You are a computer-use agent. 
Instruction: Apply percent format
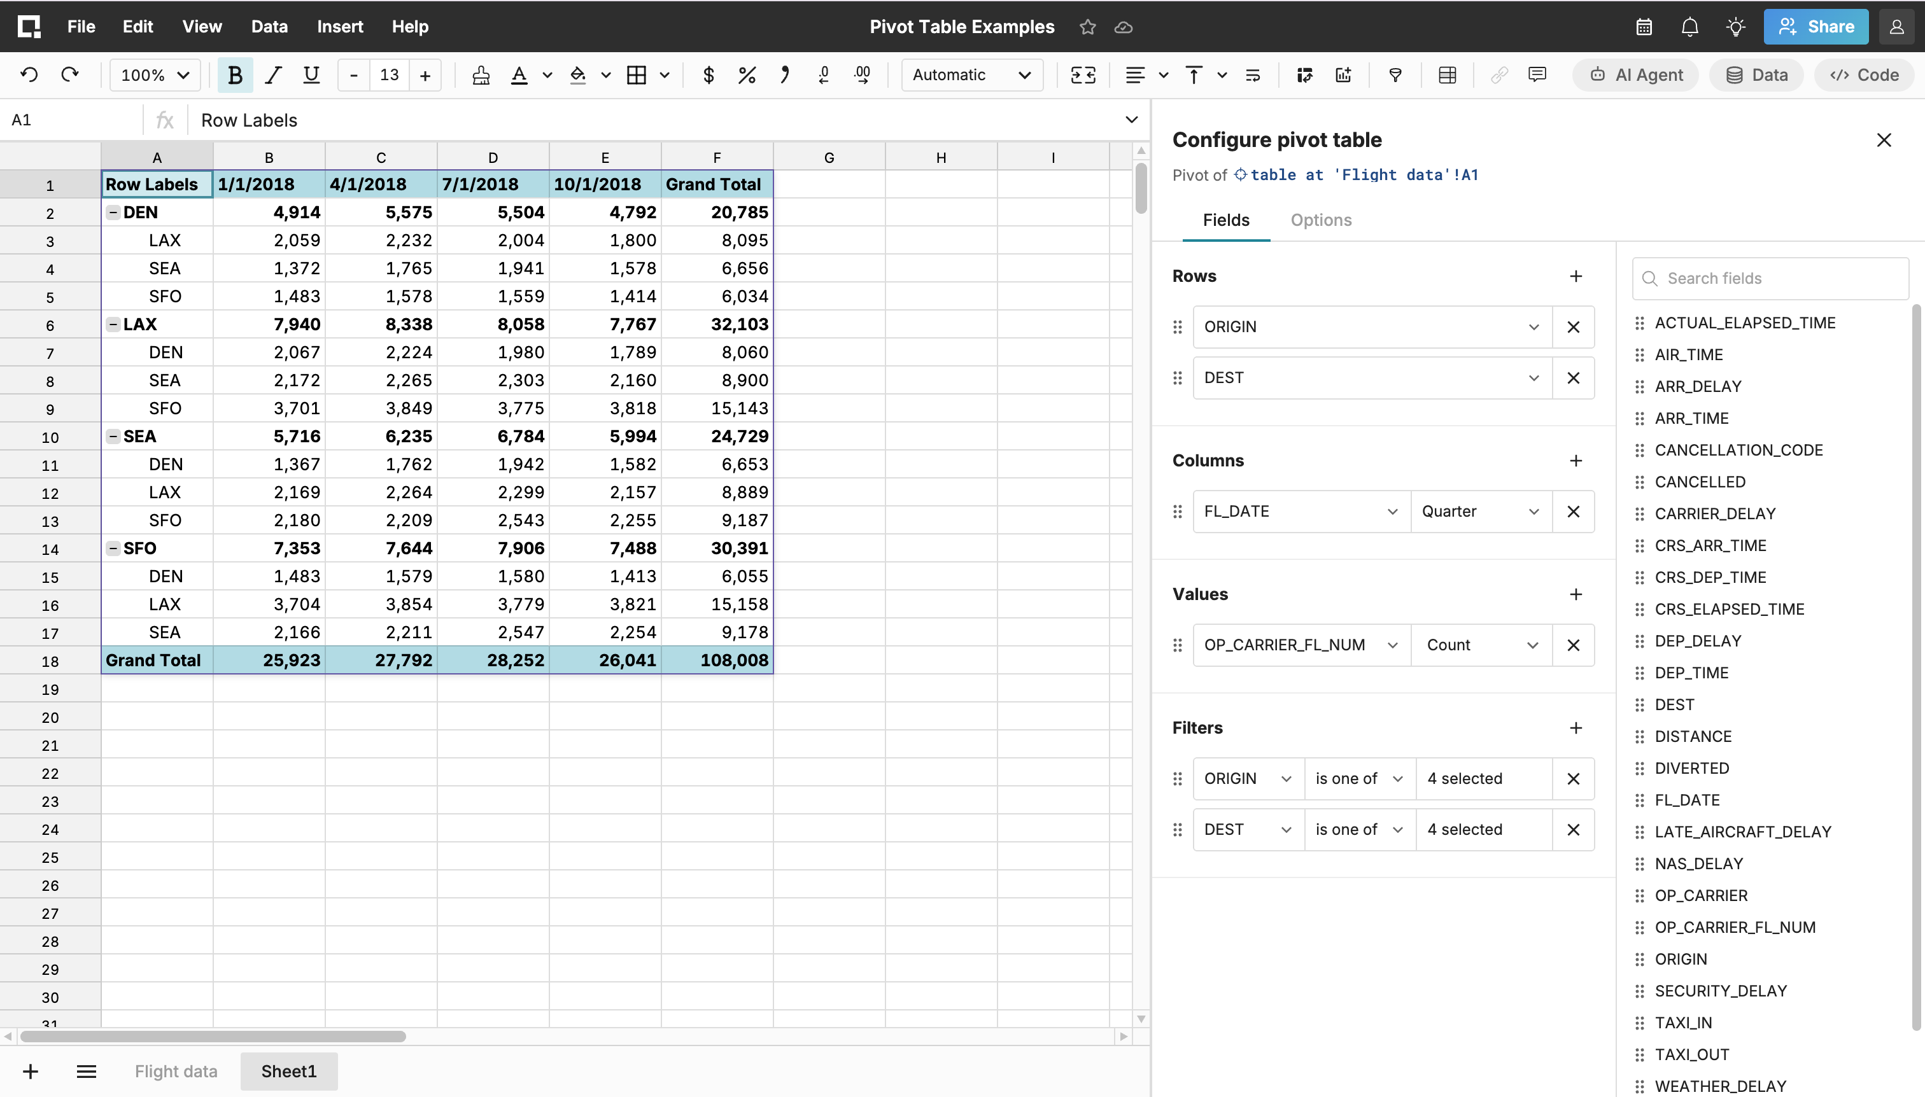pos(747,74)
